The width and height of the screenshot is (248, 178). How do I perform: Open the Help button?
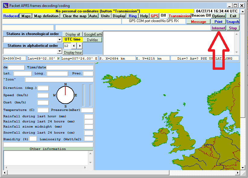144,16
